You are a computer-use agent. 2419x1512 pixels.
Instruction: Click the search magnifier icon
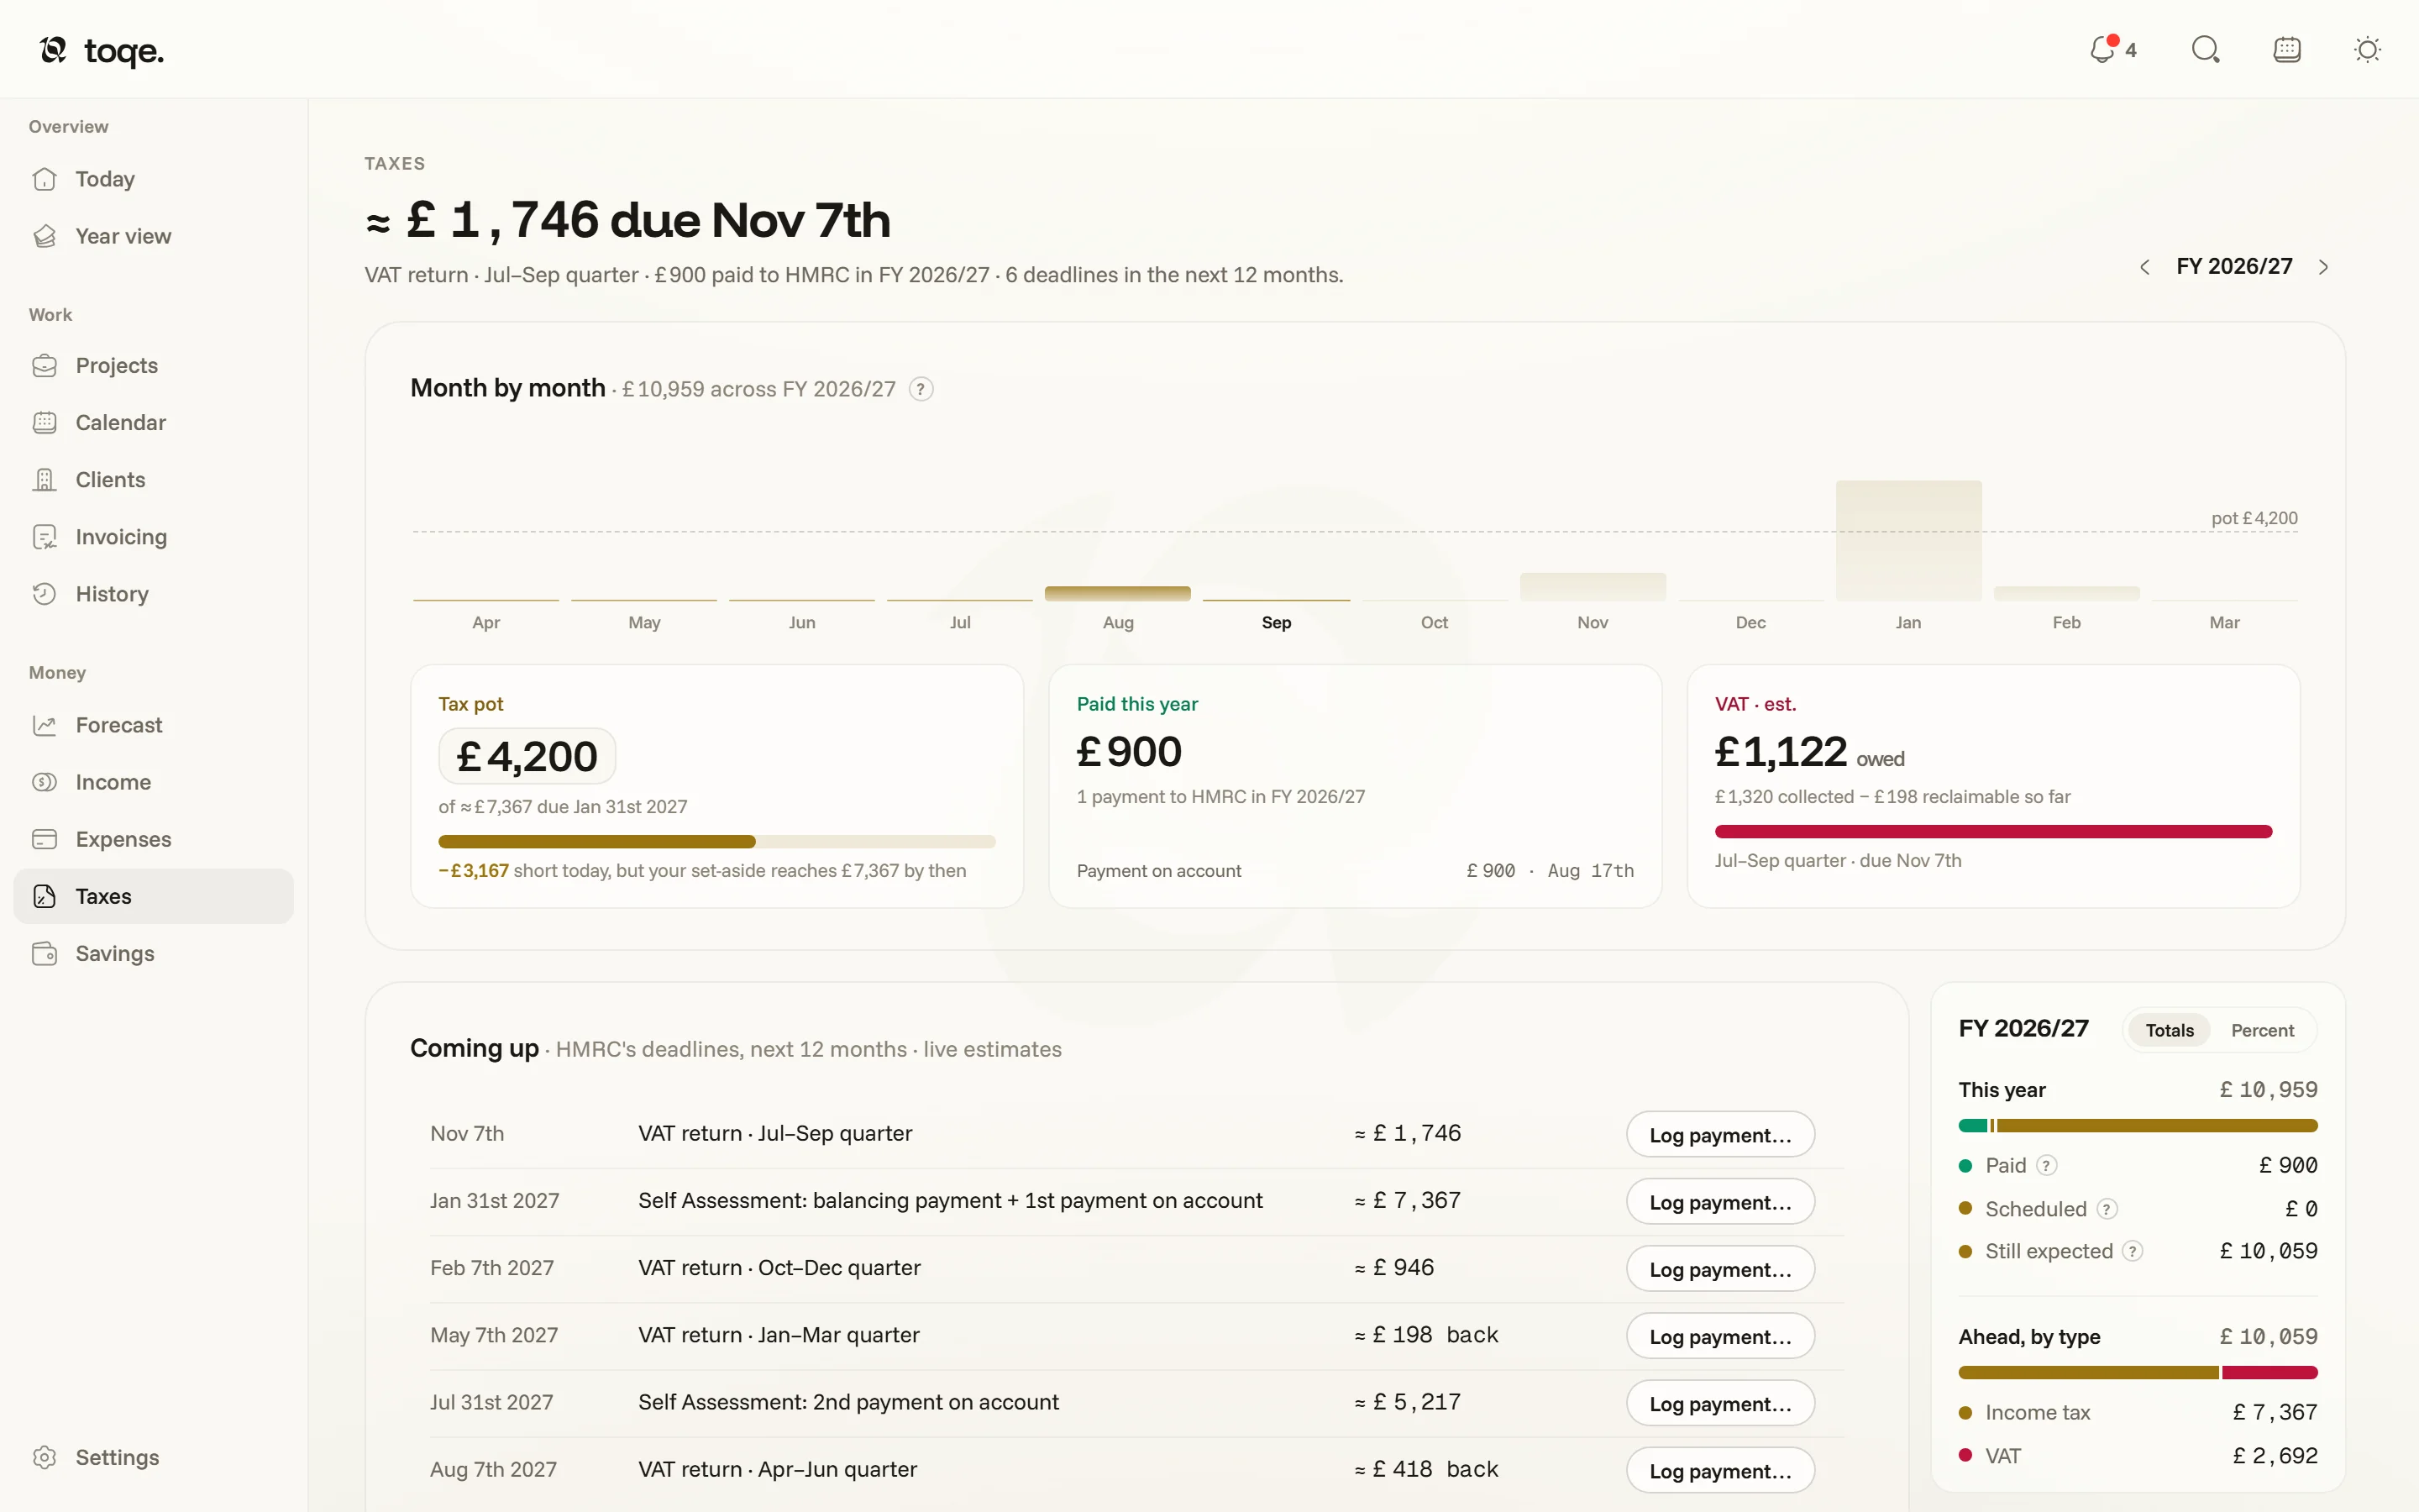2205,49
